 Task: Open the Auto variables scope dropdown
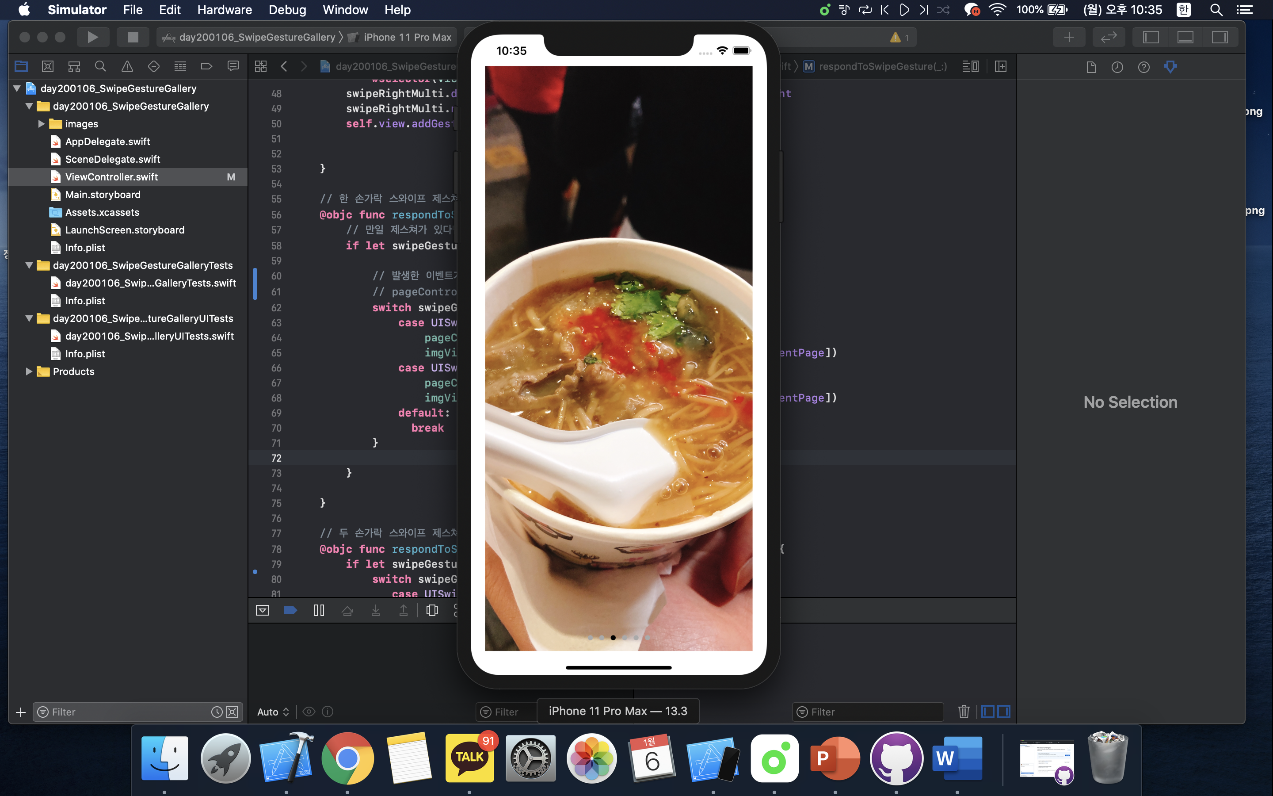tap(273, 712)
